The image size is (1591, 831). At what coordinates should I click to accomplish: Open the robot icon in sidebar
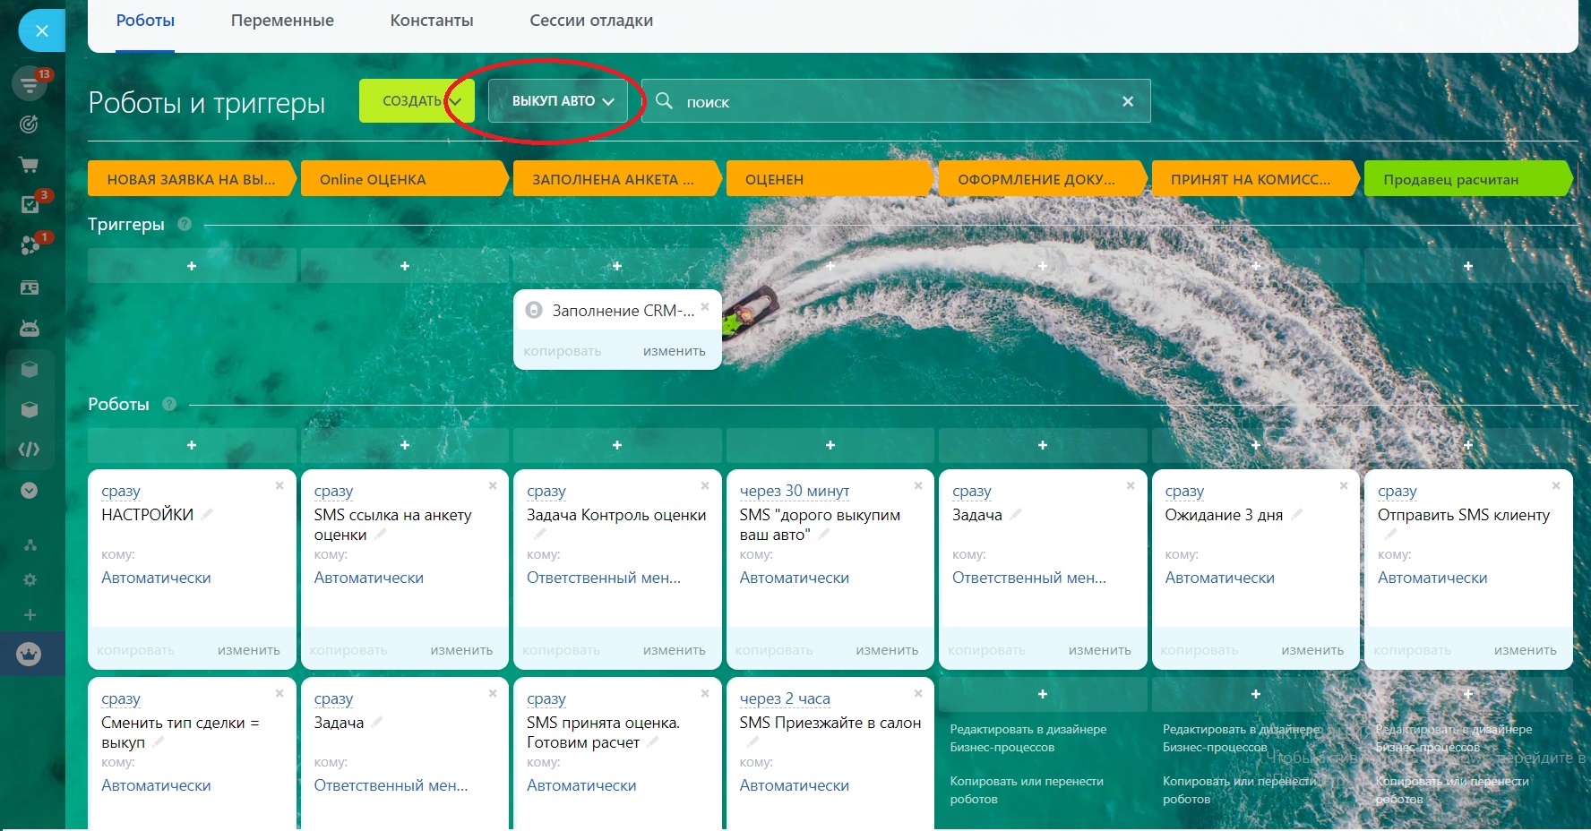(30, 329)
